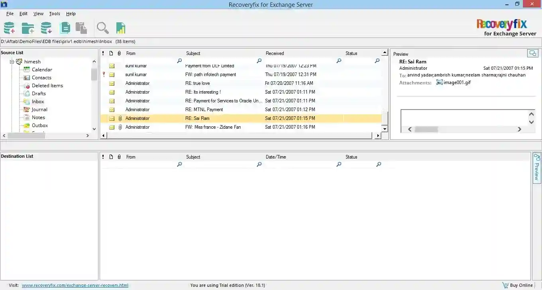The image size is (542, 290).
Task: Select the Contacts folder icon
Action: 27,77
